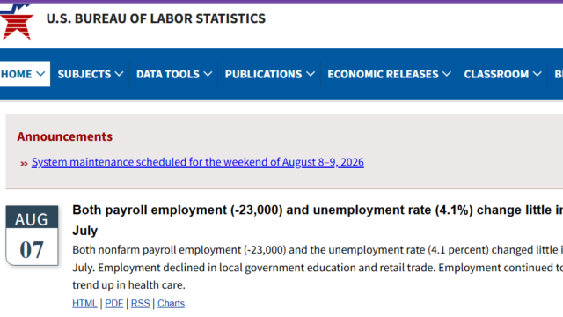Click the U.S. Bureau of Labor Statistics title
Image resolution: width=563 pixels, height=317 pixels.
(x=156, y=18)
